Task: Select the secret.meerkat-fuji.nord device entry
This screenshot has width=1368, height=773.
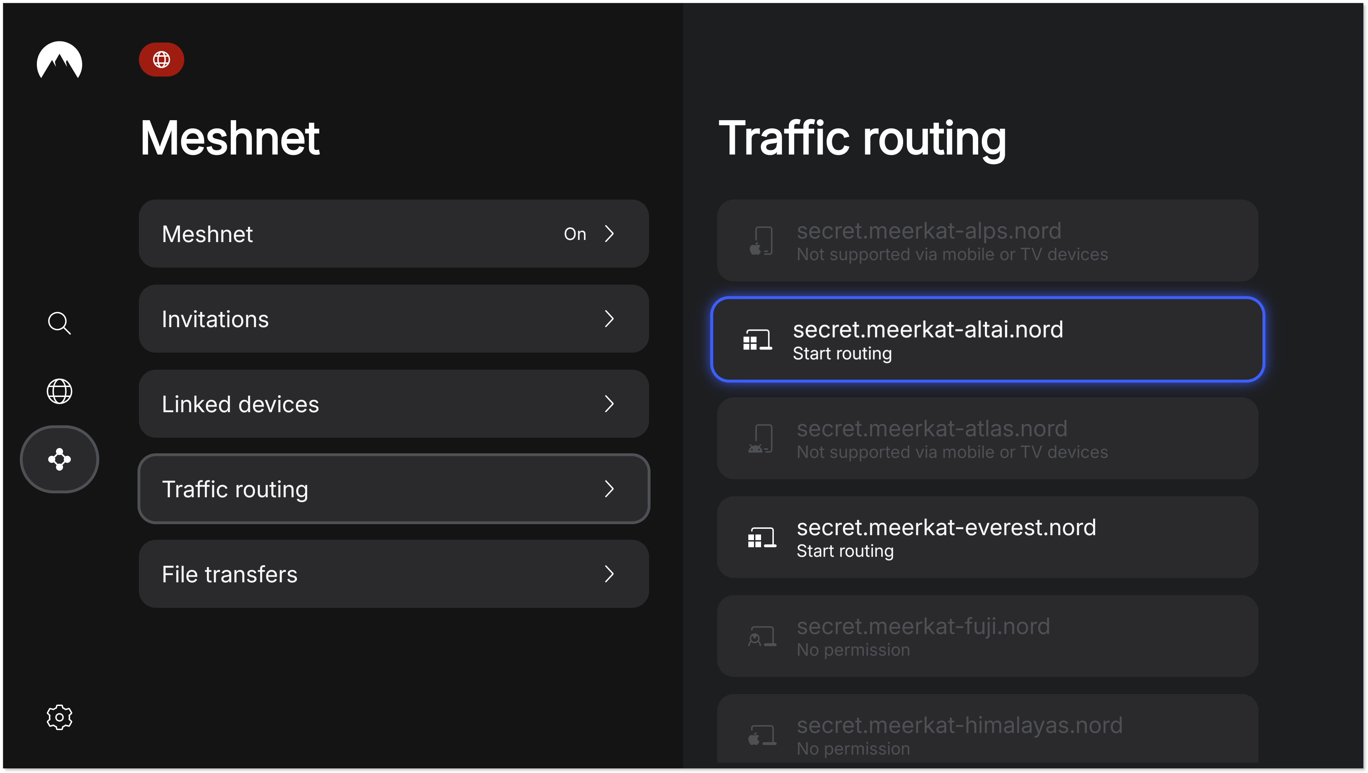Action: pos(988,636)
